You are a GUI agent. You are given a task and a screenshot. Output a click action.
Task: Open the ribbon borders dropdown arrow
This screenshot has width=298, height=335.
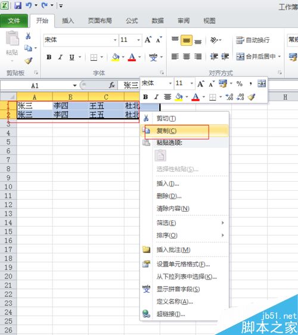pyautogui.click(x=102, y=57)
